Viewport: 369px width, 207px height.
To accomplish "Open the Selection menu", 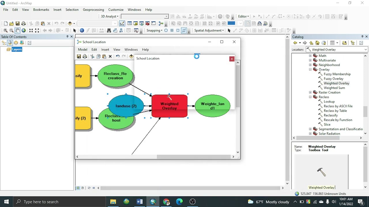I will [x=72, y=9].
